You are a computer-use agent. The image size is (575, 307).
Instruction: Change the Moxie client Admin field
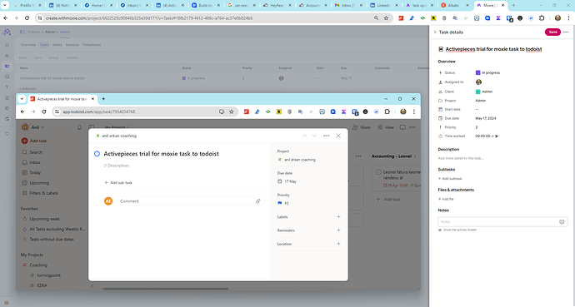484,92
